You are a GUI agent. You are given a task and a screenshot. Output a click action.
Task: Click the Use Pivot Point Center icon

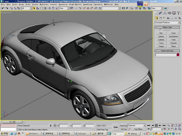(x=72, y=8)
